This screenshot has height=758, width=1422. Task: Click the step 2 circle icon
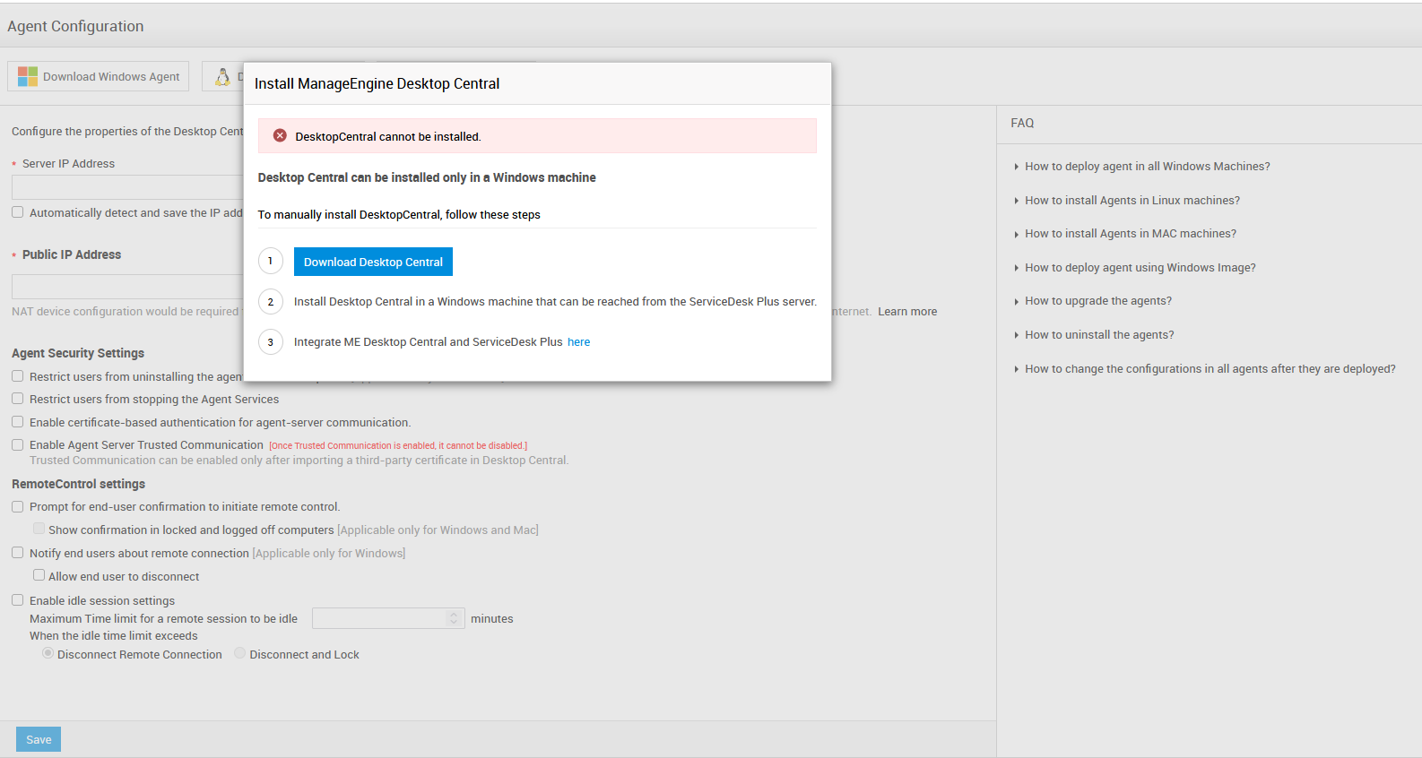click(271, 302)
